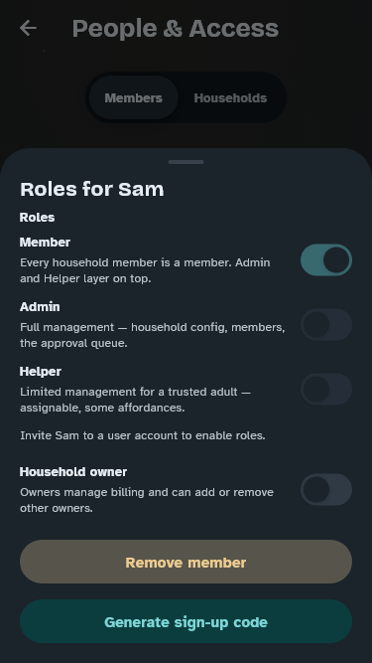Click the Helper limited management description

tap(135, 400)
